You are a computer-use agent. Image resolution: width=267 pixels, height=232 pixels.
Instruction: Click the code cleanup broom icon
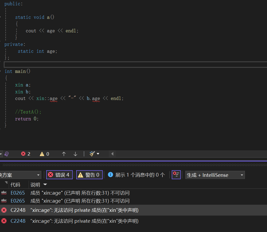[x=92, y=154]
